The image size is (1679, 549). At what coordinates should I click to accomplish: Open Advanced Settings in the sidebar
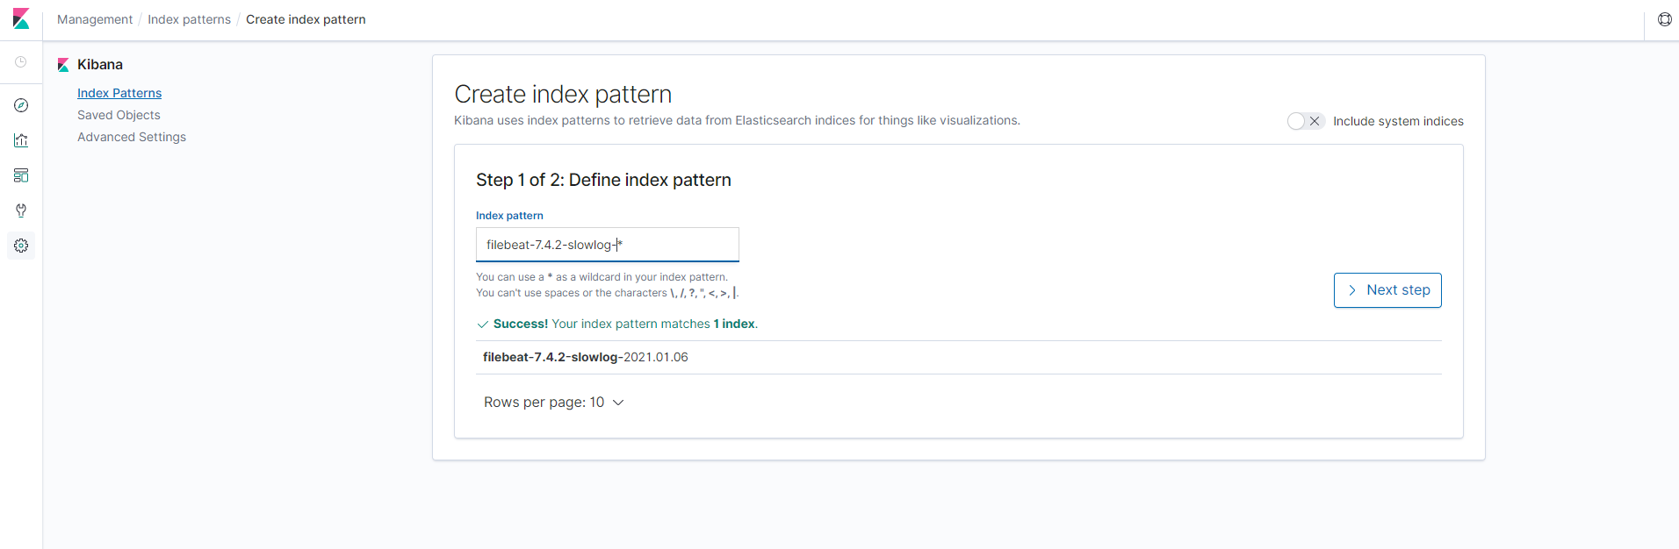pos(132,137)
